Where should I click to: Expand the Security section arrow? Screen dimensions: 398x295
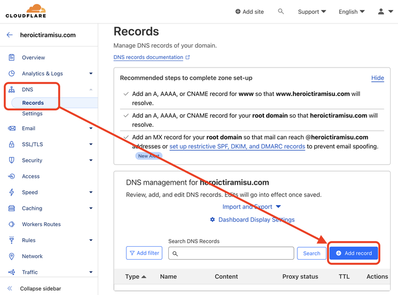point(91,160)
